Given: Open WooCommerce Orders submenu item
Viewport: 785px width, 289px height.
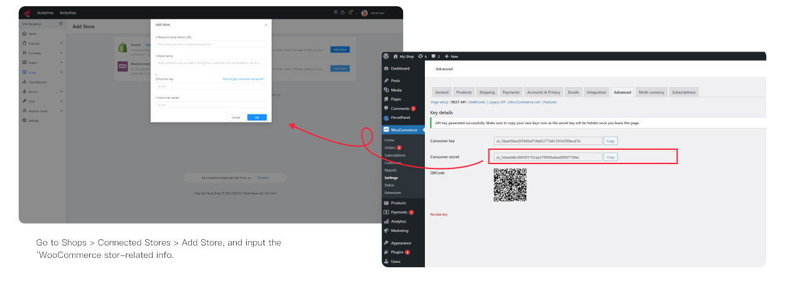Looking at the screenshot, I should (390, 148).
